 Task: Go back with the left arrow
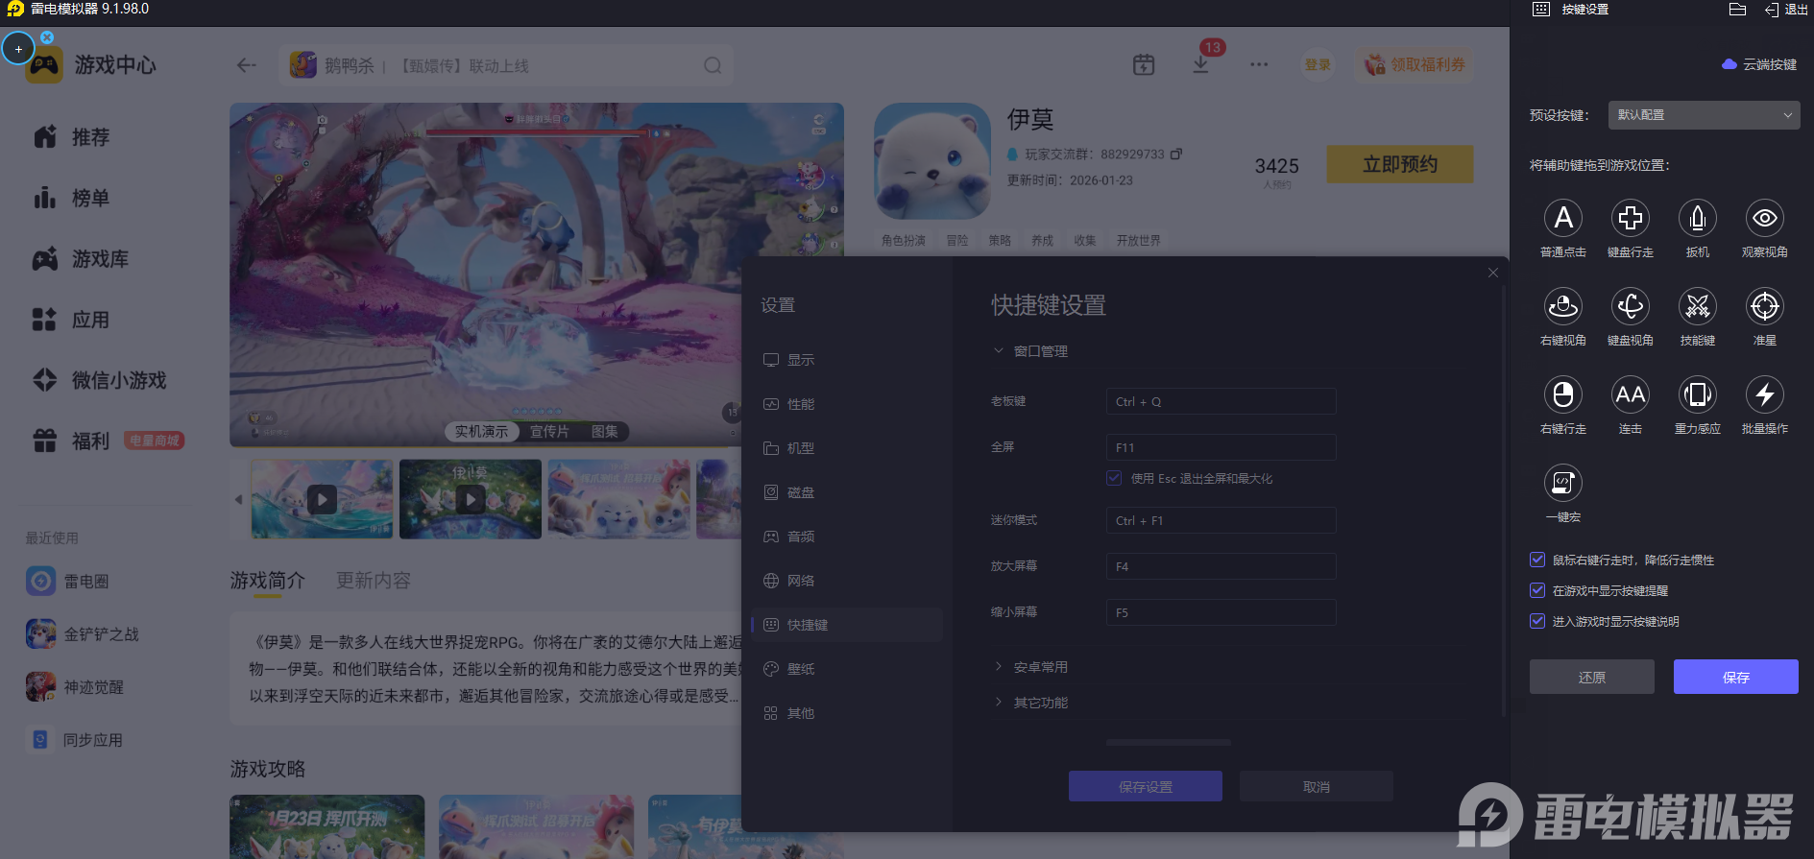click(x=247, y=65)
